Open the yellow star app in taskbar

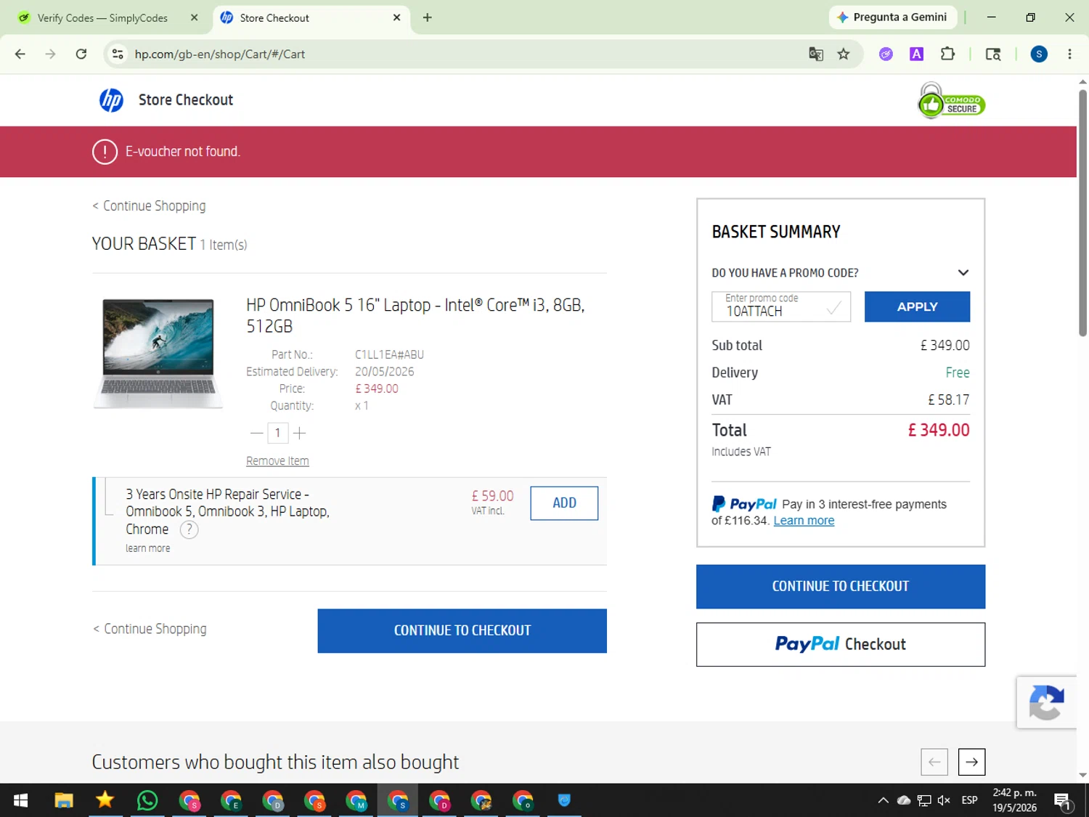click(105, 800)
